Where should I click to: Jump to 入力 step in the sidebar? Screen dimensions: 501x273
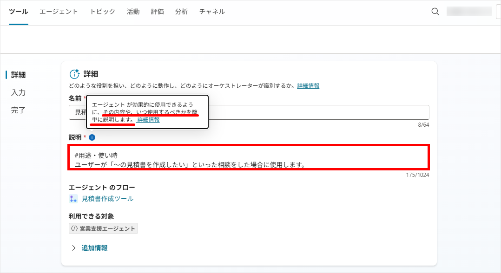click(x=18, y=93)
